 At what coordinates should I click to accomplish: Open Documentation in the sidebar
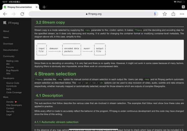click(11, 50)
